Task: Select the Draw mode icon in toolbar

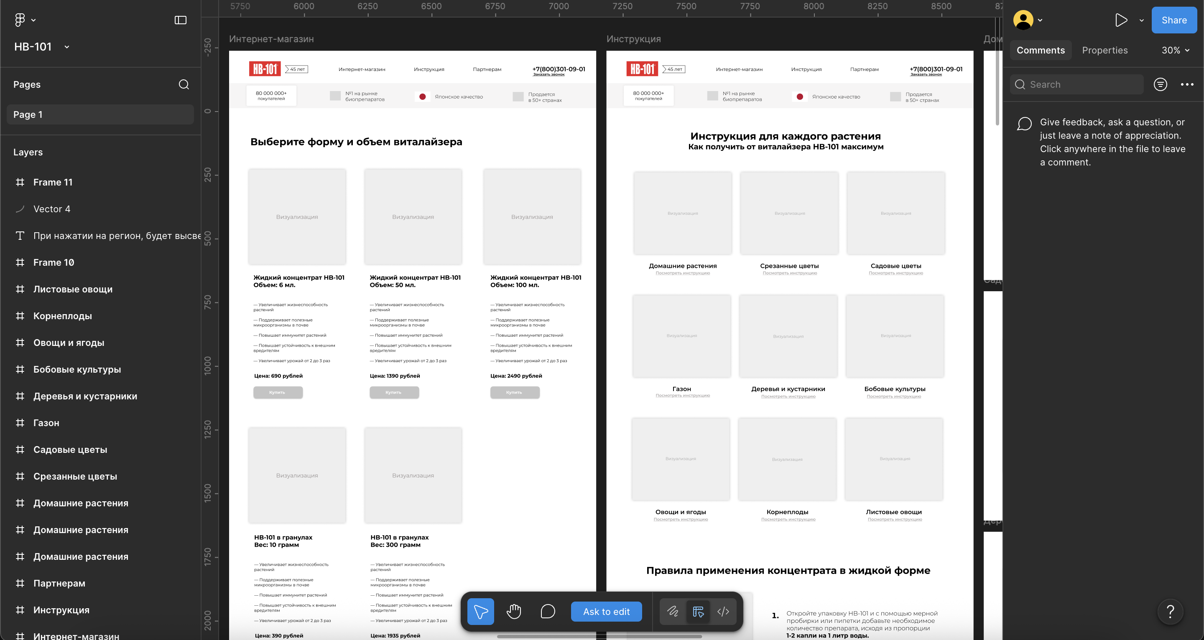Action: [x=673, y=612]
